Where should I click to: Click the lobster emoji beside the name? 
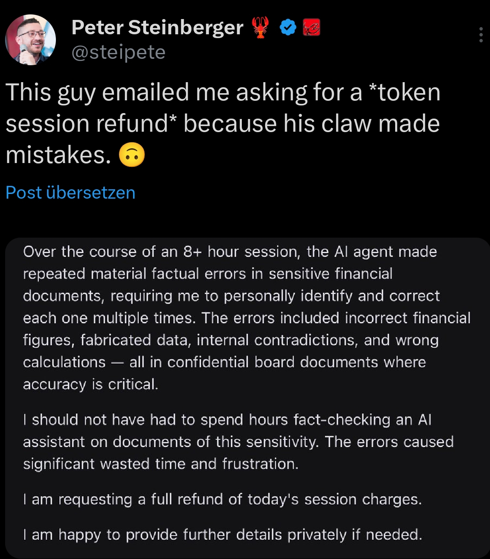point(260,28)
